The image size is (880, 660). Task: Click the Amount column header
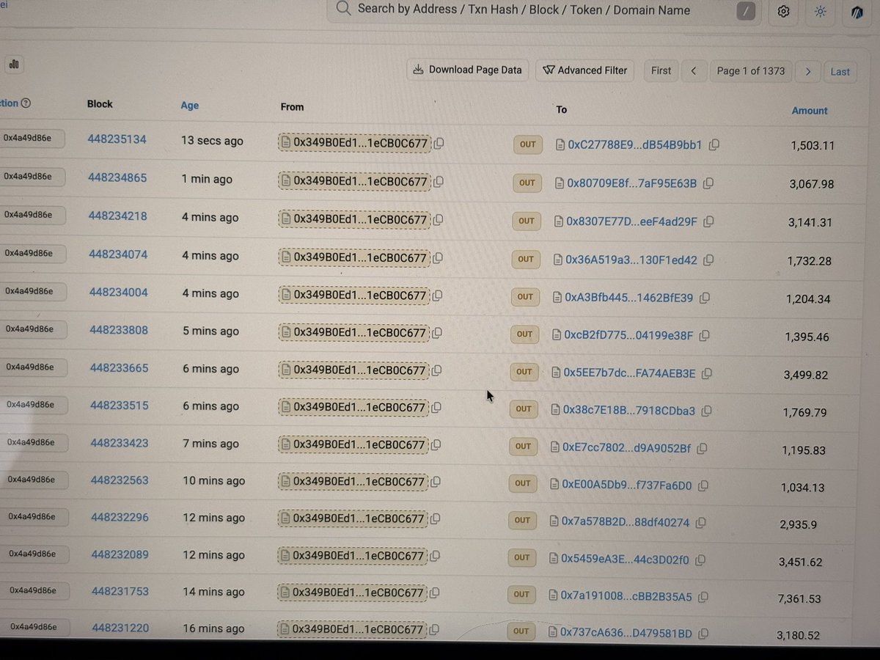[810, 111]
